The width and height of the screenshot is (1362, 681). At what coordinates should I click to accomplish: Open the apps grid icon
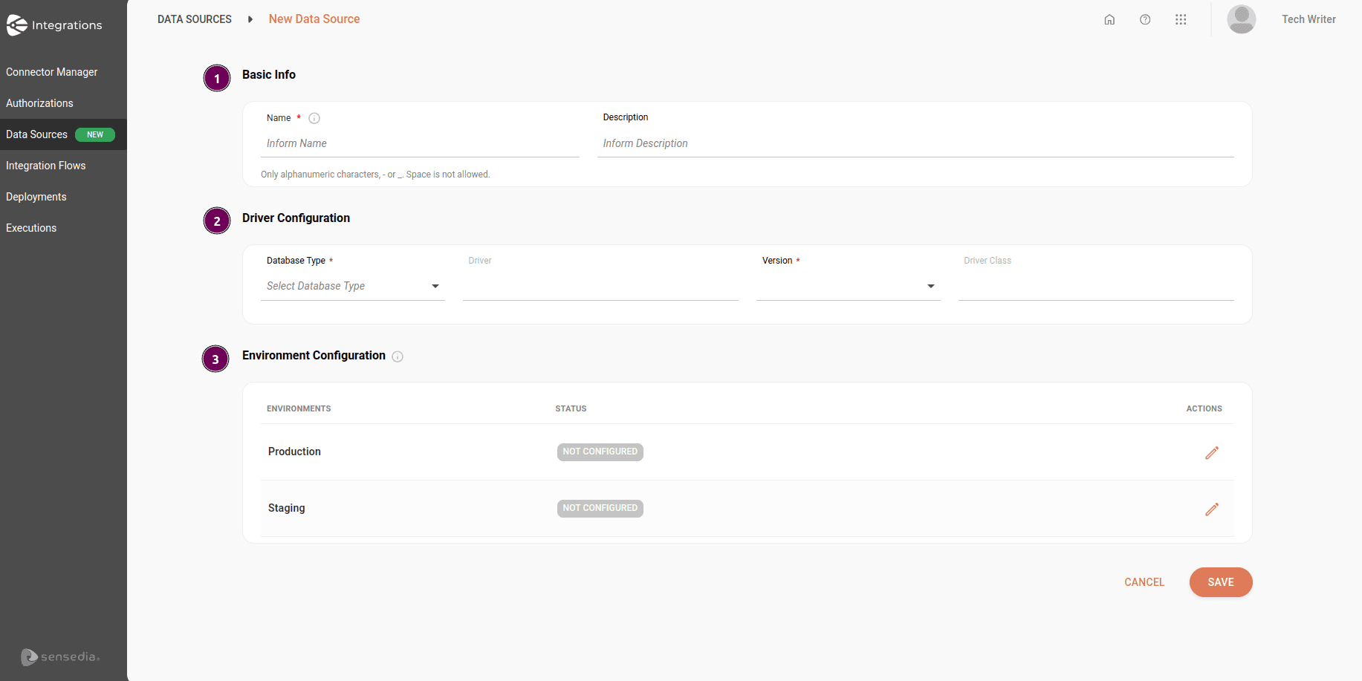(1181, 19)
